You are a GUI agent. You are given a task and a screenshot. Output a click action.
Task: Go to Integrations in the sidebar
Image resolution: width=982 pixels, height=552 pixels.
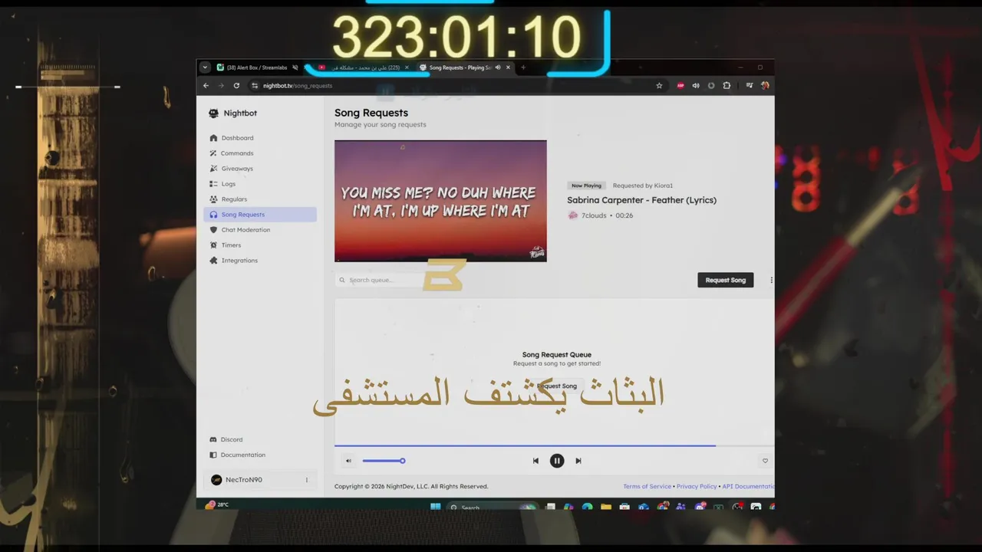(x=259, y=261)
